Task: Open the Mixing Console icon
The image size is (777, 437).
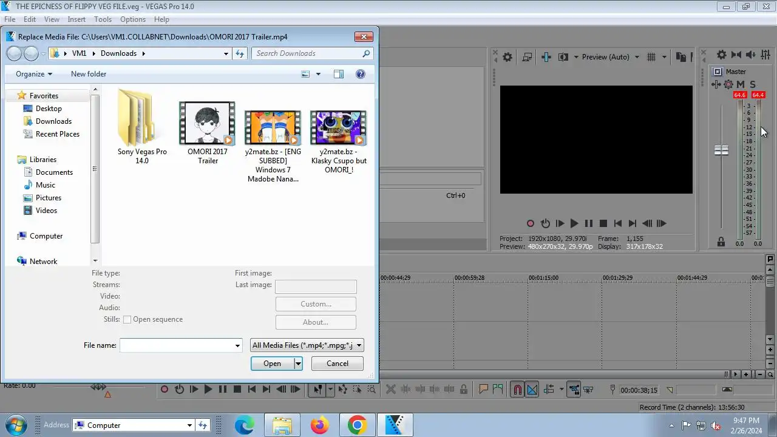Action: [765, 55]
